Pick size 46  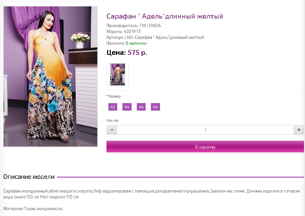tap(141, 107)
